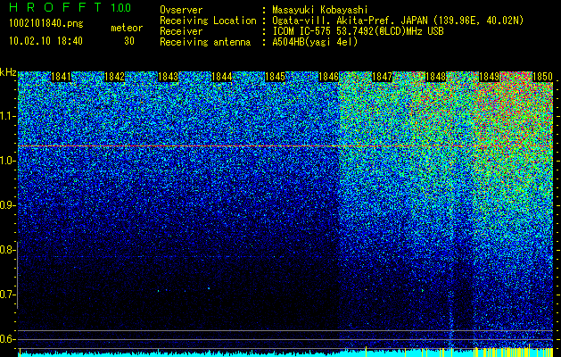Click the kHz axis unit label
Screen dimensions: 561x357
tap(8, 72)
